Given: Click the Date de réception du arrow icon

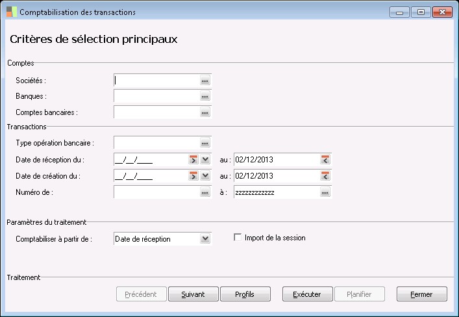Looking at the screenshot, I should [x=193, y=160].
